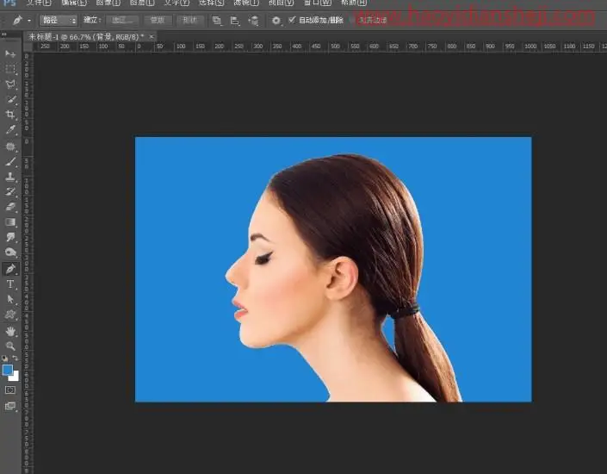Activate the Hand tool
Viewport: 607px width, 474px height.
pos(10,332)
